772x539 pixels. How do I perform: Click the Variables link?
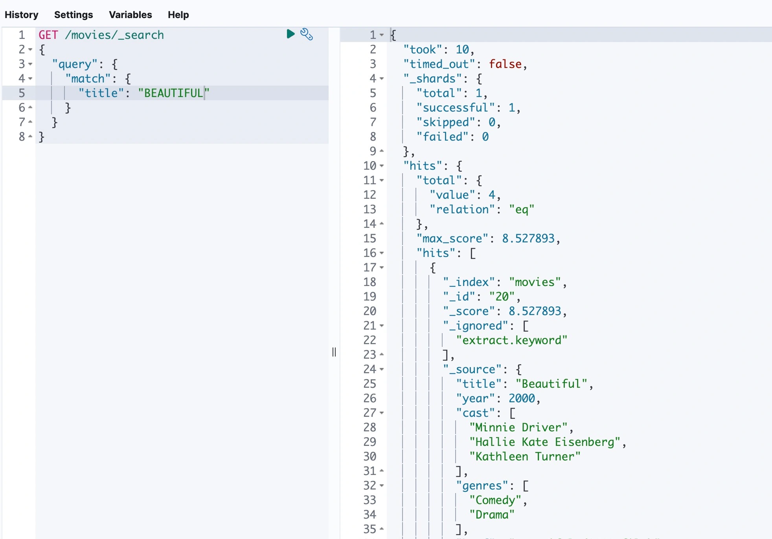pos(130,15)
